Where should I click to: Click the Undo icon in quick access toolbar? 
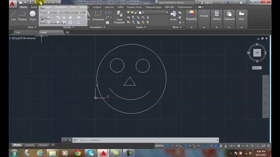(45, 3)
